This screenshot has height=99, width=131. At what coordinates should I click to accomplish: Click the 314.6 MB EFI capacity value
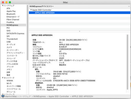click(x=67, y=71)
